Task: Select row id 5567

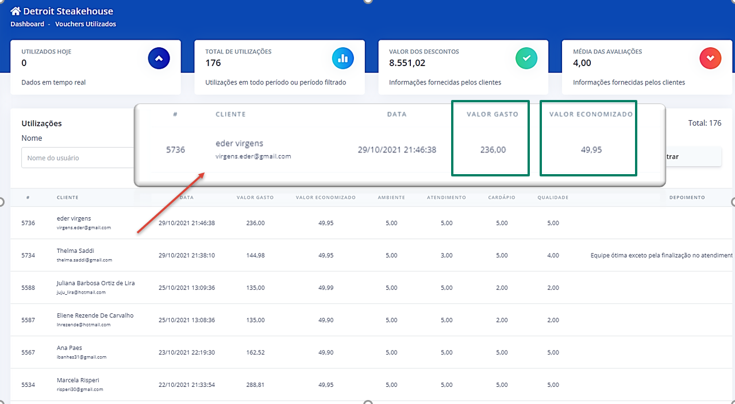Action: pyautogui.click(x=28, y=353)
